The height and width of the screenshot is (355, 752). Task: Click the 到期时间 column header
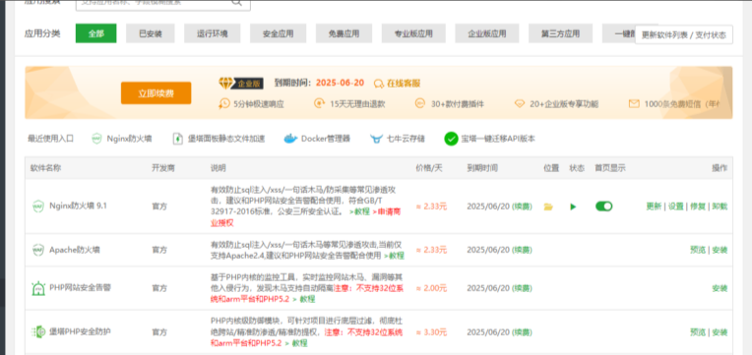point(482,168)
